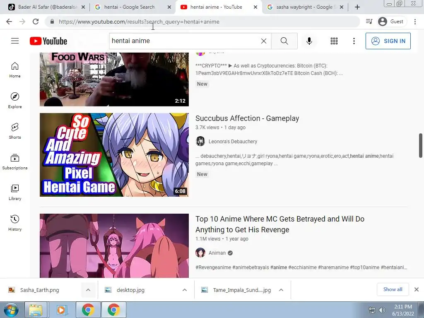Open Subscriptions in the sidebar

15,161
